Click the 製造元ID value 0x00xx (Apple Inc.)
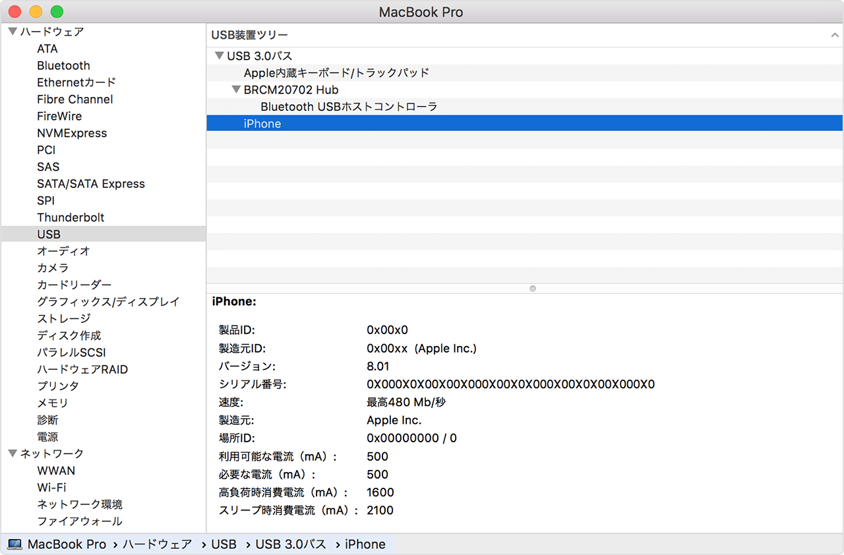This screenshot has height=555, width=844. click(422, 348)
